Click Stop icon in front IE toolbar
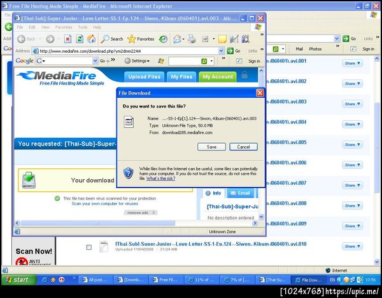The width and height of the screenshot is (382, 298). 67,39
